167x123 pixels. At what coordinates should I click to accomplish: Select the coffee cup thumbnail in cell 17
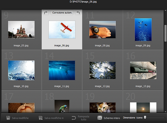[x=21, y=108]
